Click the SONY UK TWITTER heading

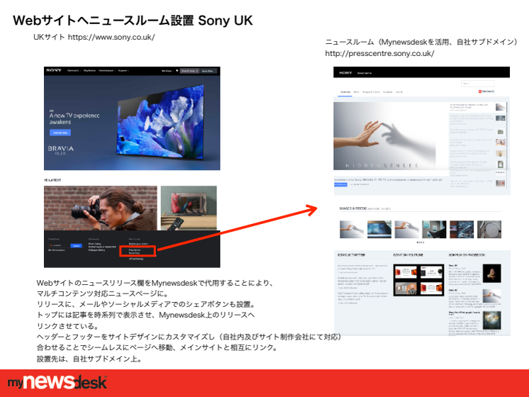[x=351, y=255]
